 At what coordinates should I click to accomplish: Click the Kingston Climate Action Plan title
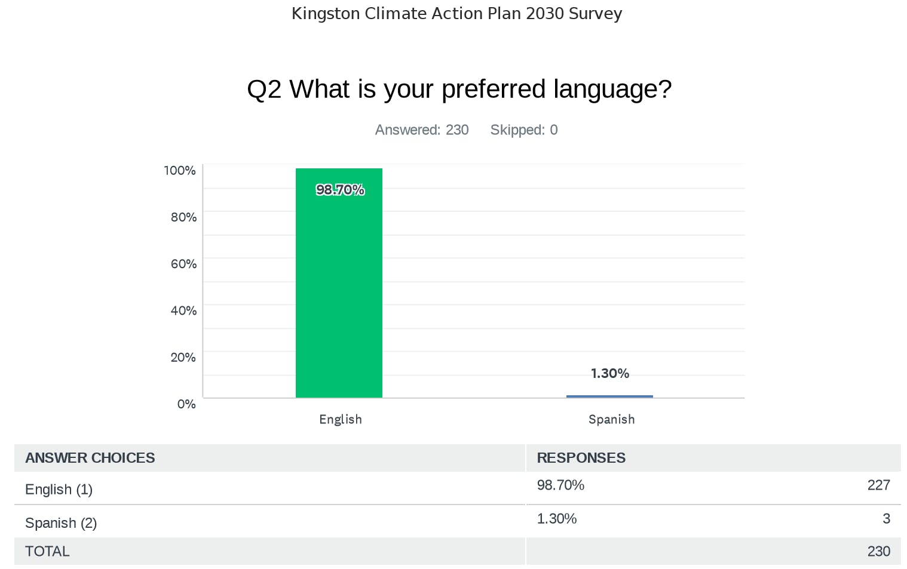tap(456, 13)
